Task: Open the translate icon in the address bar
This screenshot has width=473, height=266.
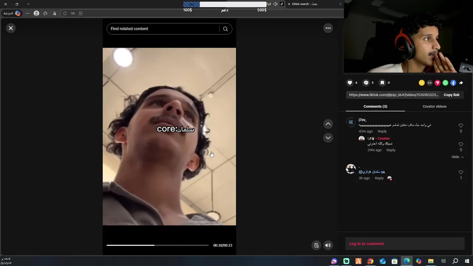Action: click(x=72, y=13)
